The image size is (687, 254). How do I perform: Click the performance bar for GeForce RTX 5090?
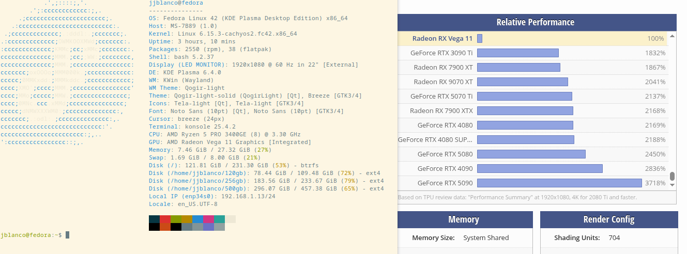pyautogui.click(x=559, y=183)
